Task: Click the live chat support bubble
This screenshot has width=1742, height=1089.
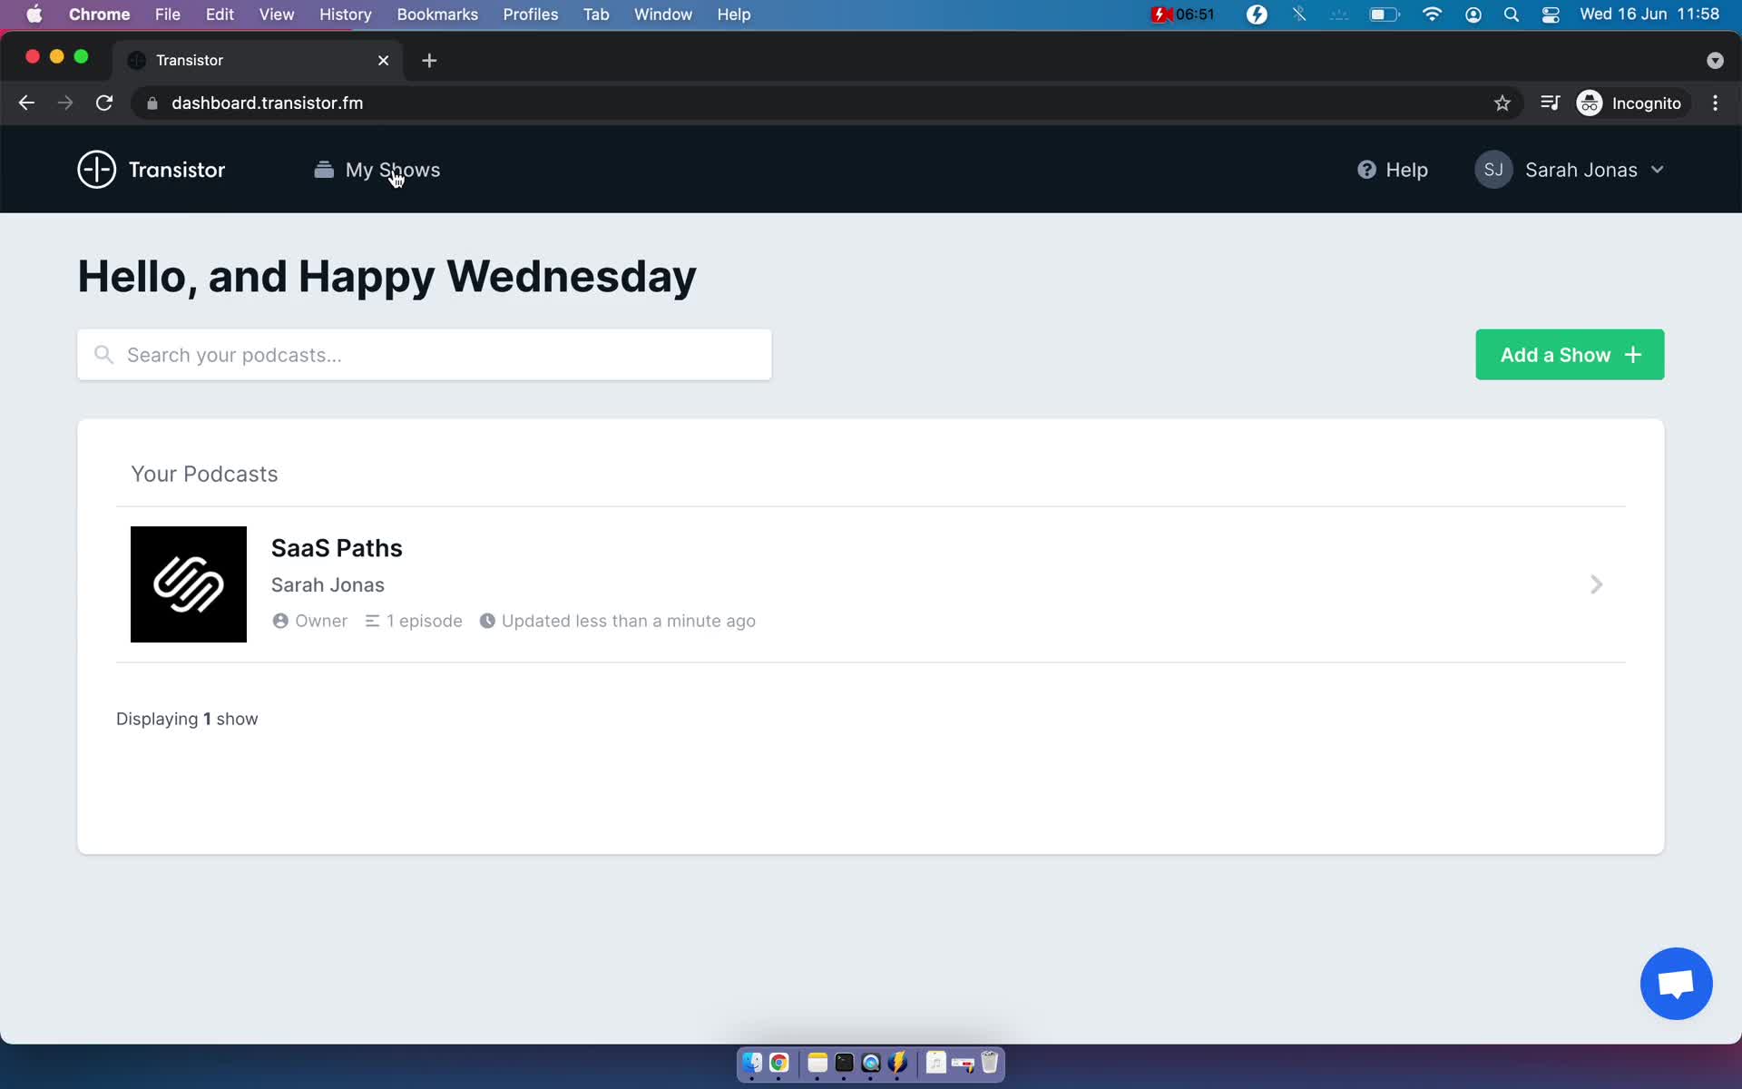Action: pyautogui.click(x=1678, y=984)
